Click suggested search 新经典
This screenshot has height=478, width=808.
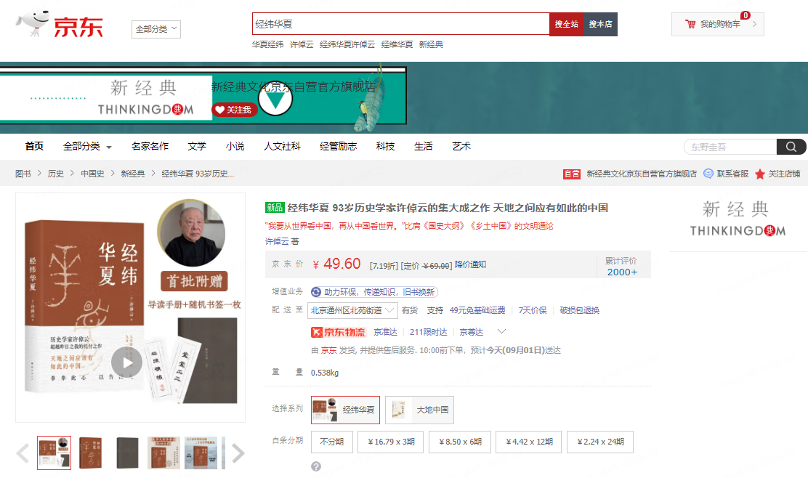pyautogui.click(x=431, y=44)
